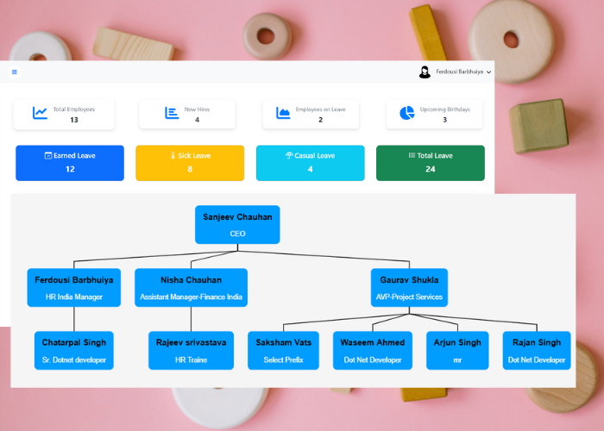Open the Casual Leave cyan card
Screen dimensions: 604x431
[310, 163]
